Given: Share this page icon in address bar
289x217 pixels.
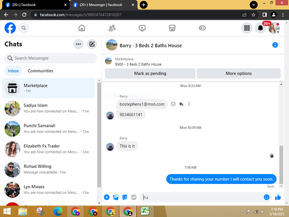Looking at the screenshot, I should pos(244,14).
